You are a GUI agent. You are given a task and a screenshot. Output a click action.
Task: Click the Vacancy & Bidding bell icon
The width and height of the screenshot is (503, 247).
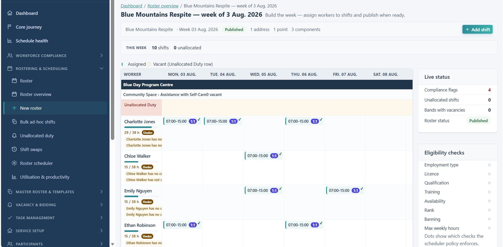[x=10, y=205]
